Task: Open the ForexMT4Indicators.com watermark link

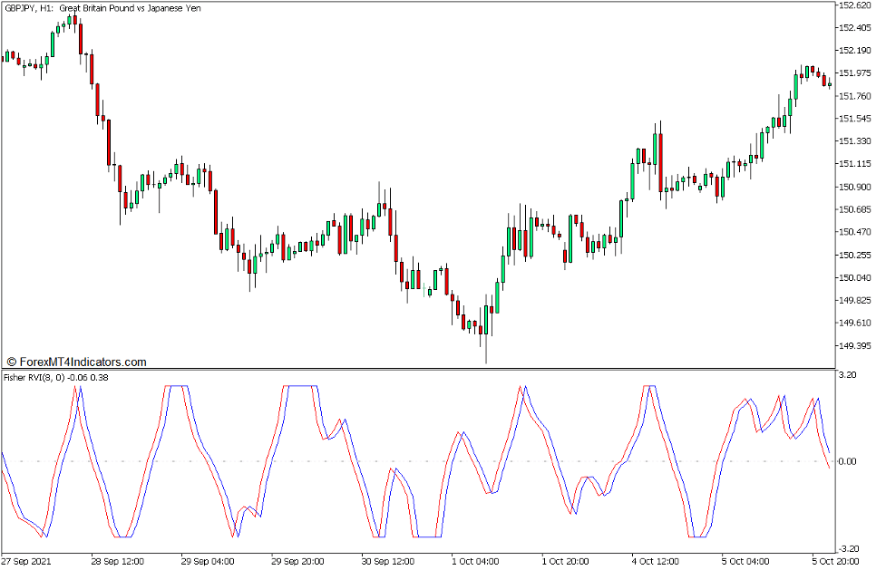Action: click(76, 362)
